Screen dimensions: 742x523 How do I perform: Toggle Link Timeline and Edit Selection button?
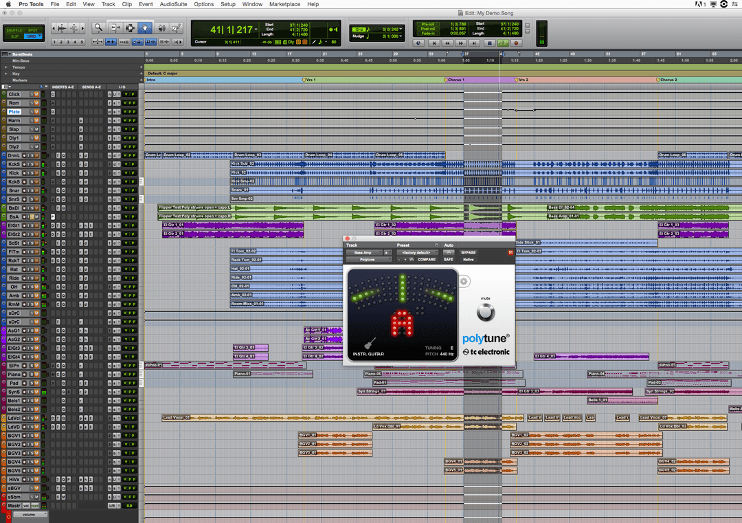pyautogui.click(x=151, y=42)
